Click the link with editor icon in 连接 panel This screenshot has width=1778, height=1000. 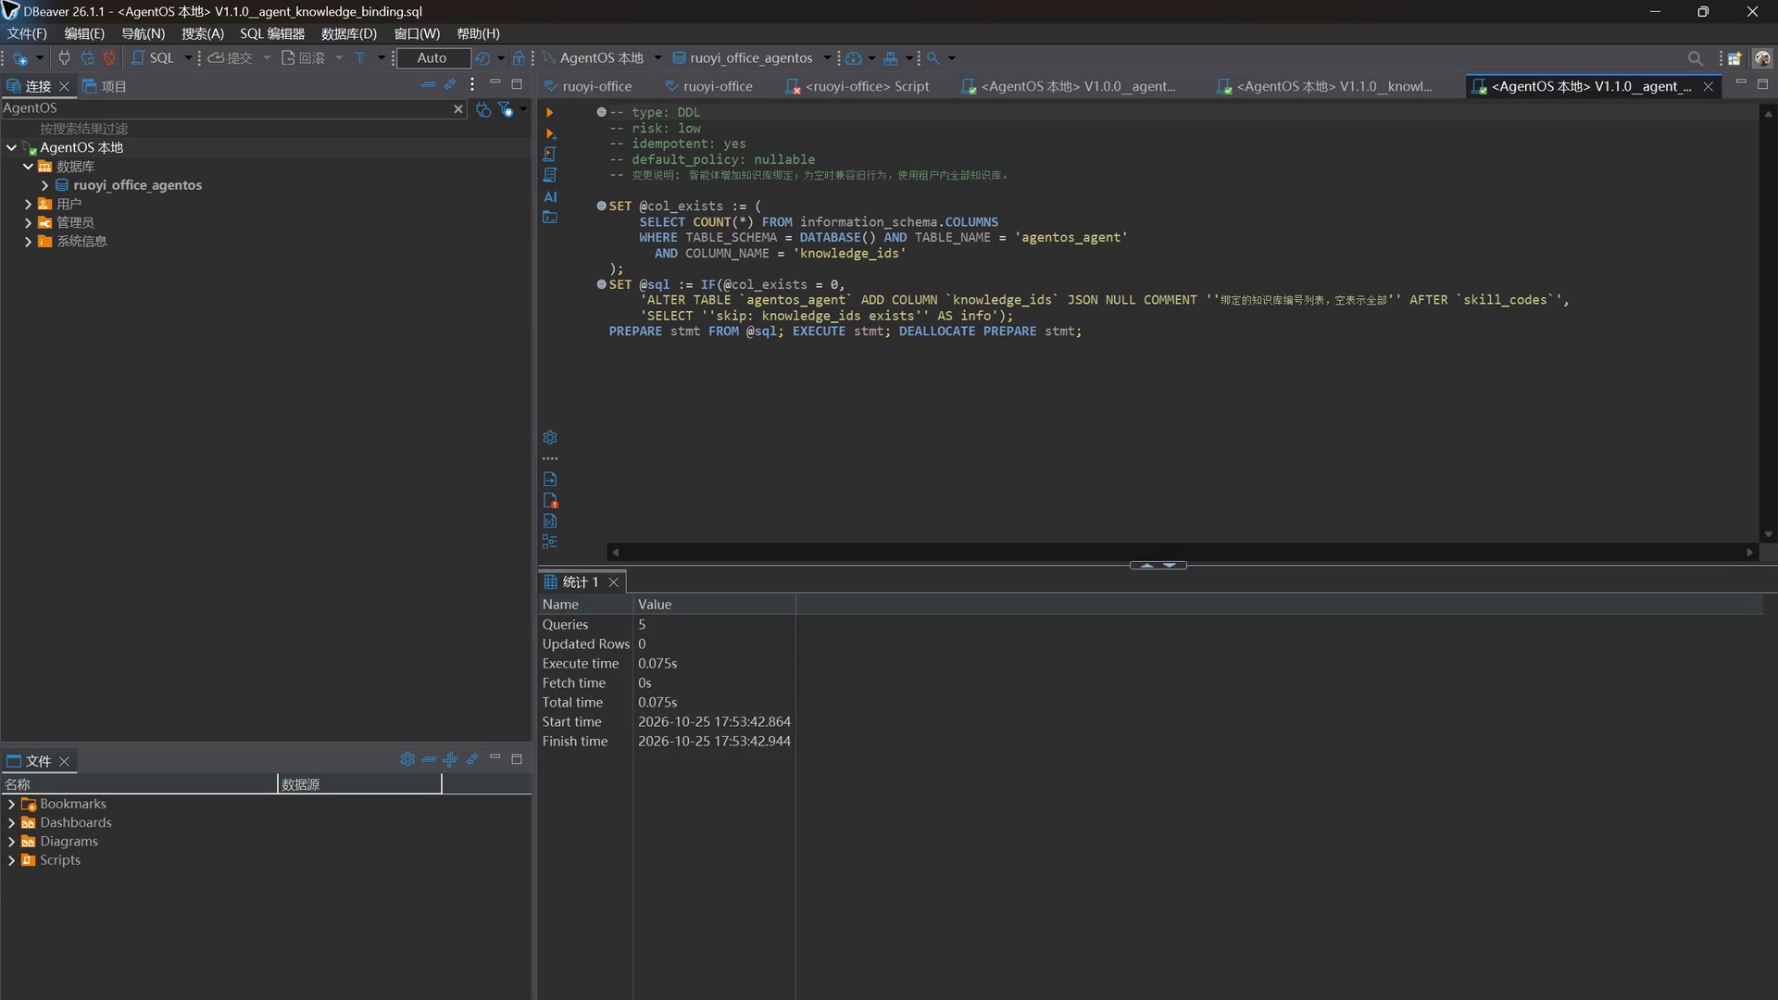tap(450, 84)
